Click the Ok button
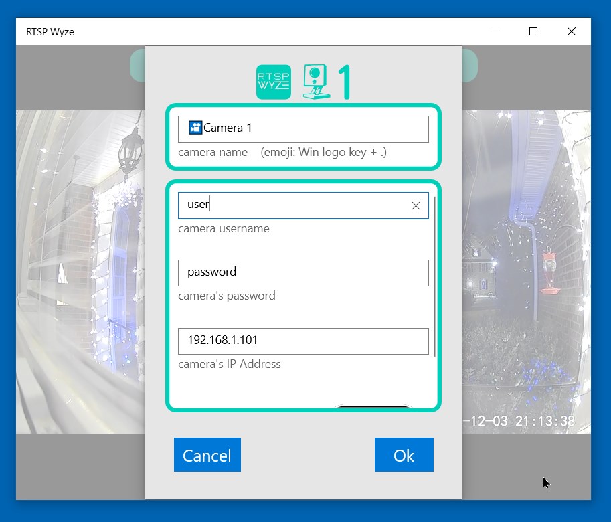Screen dimensions: 611x522 click(404, 454)
